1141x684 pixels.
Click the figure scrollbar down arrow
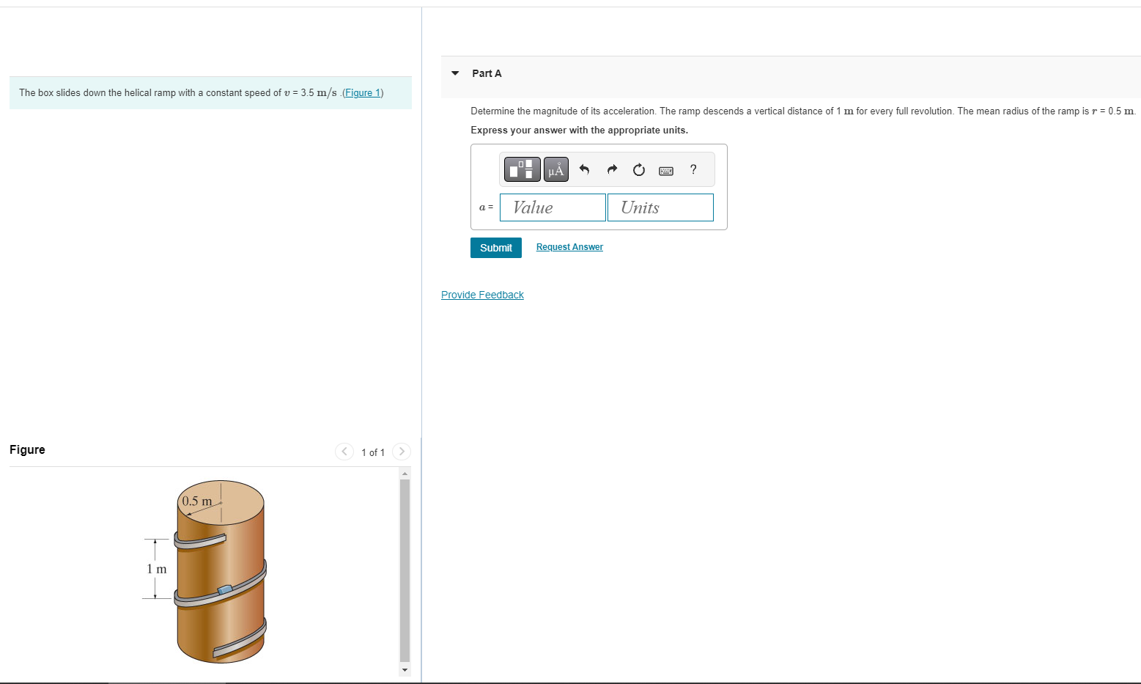405,670
